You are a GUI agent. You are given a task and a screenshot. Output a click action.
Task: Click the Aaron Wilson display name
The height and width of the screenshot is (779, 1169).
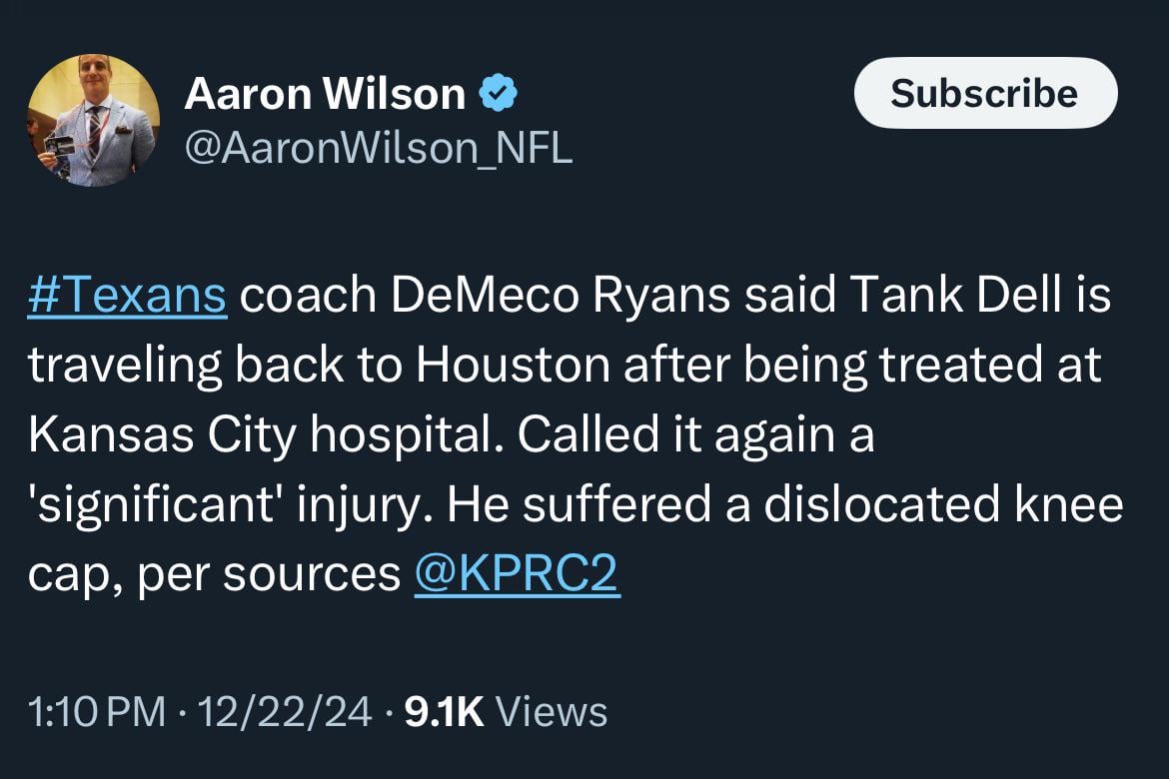point(325,95)
